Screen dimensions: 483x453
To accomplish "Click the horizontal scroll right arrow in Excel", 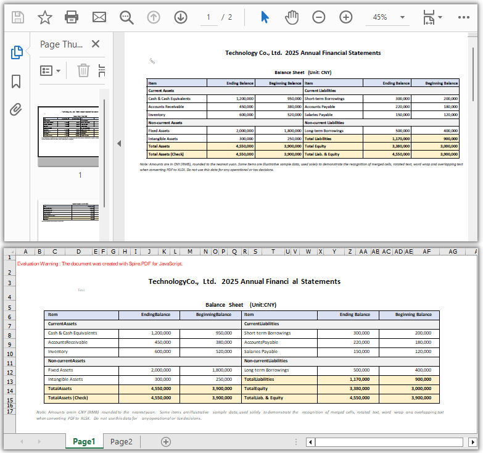I will click(x=473, y=443).
